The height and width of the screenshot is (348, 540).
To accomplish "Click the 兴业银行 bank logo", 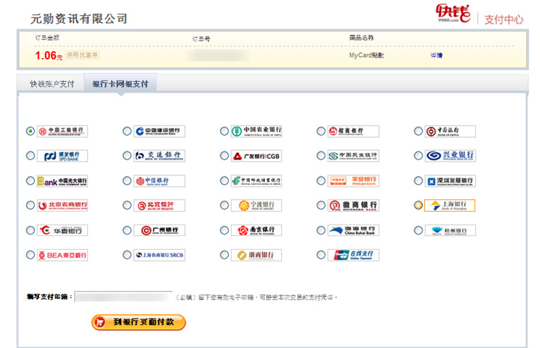I will click(x=450, y=156).
